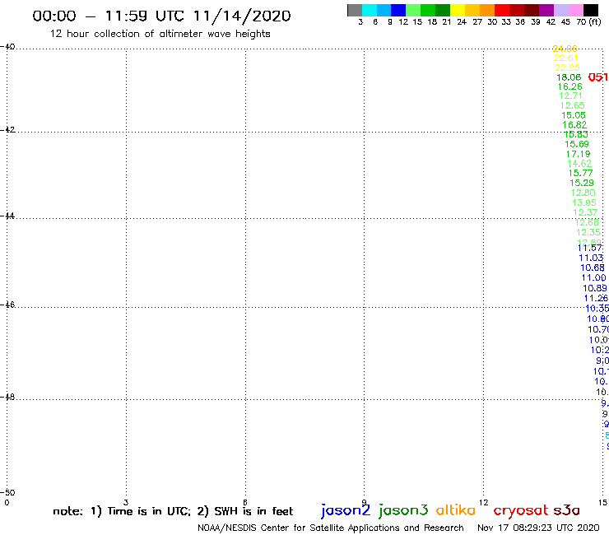This screenshot has height=535, width=609.
Task: Select the maroon swatch in the color scale
Action: point(532,10)
